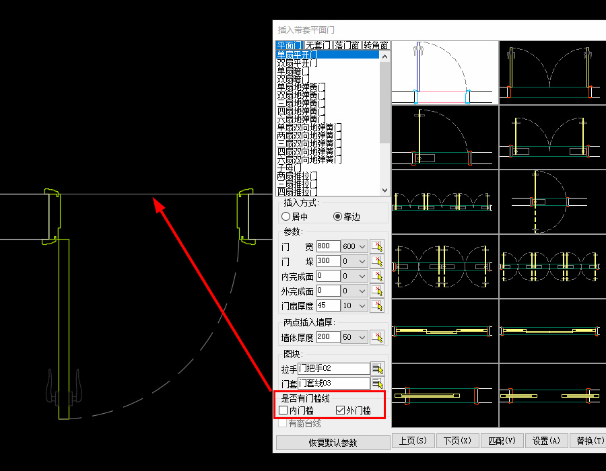This screenshot has width=606, height=471.
Task: Uncheck the 外门槛 checkbox
Action: click(341, 410)
